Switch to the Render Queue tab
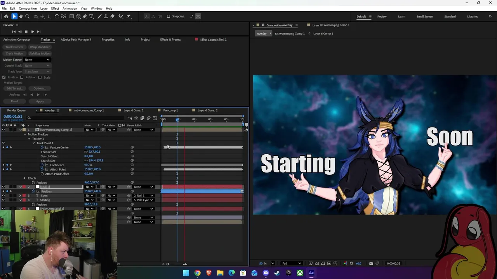 click(16, 110)
